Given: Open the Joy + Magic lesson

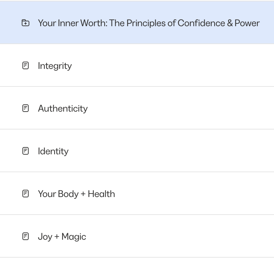Looking at the screenshot, I should (62, 237).
